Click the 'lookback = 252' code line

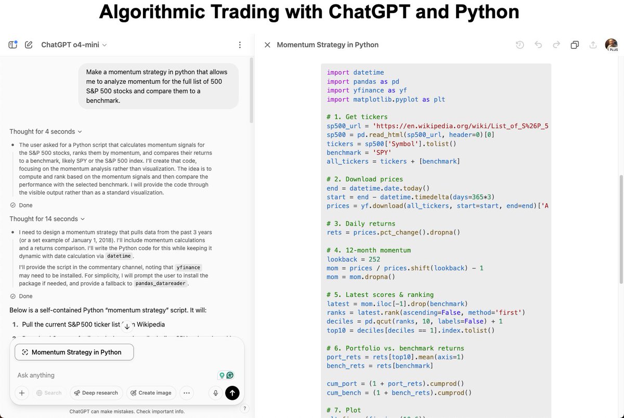354,259
